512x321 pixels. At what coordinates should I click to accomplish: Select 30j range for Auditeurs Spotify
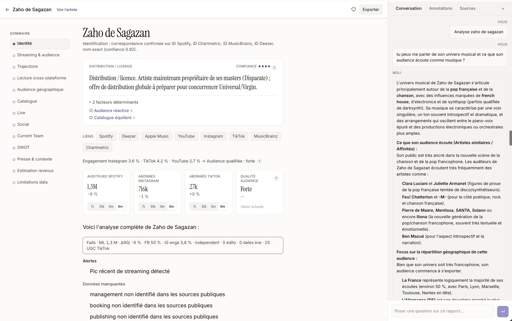101,207
